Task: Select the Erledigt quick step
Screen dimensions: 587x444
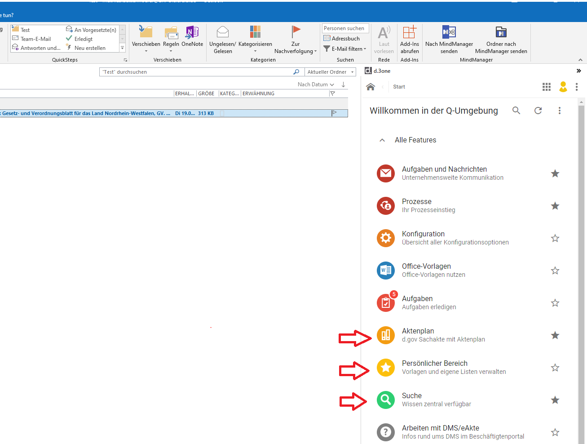Action: click(x=79, y=39)
